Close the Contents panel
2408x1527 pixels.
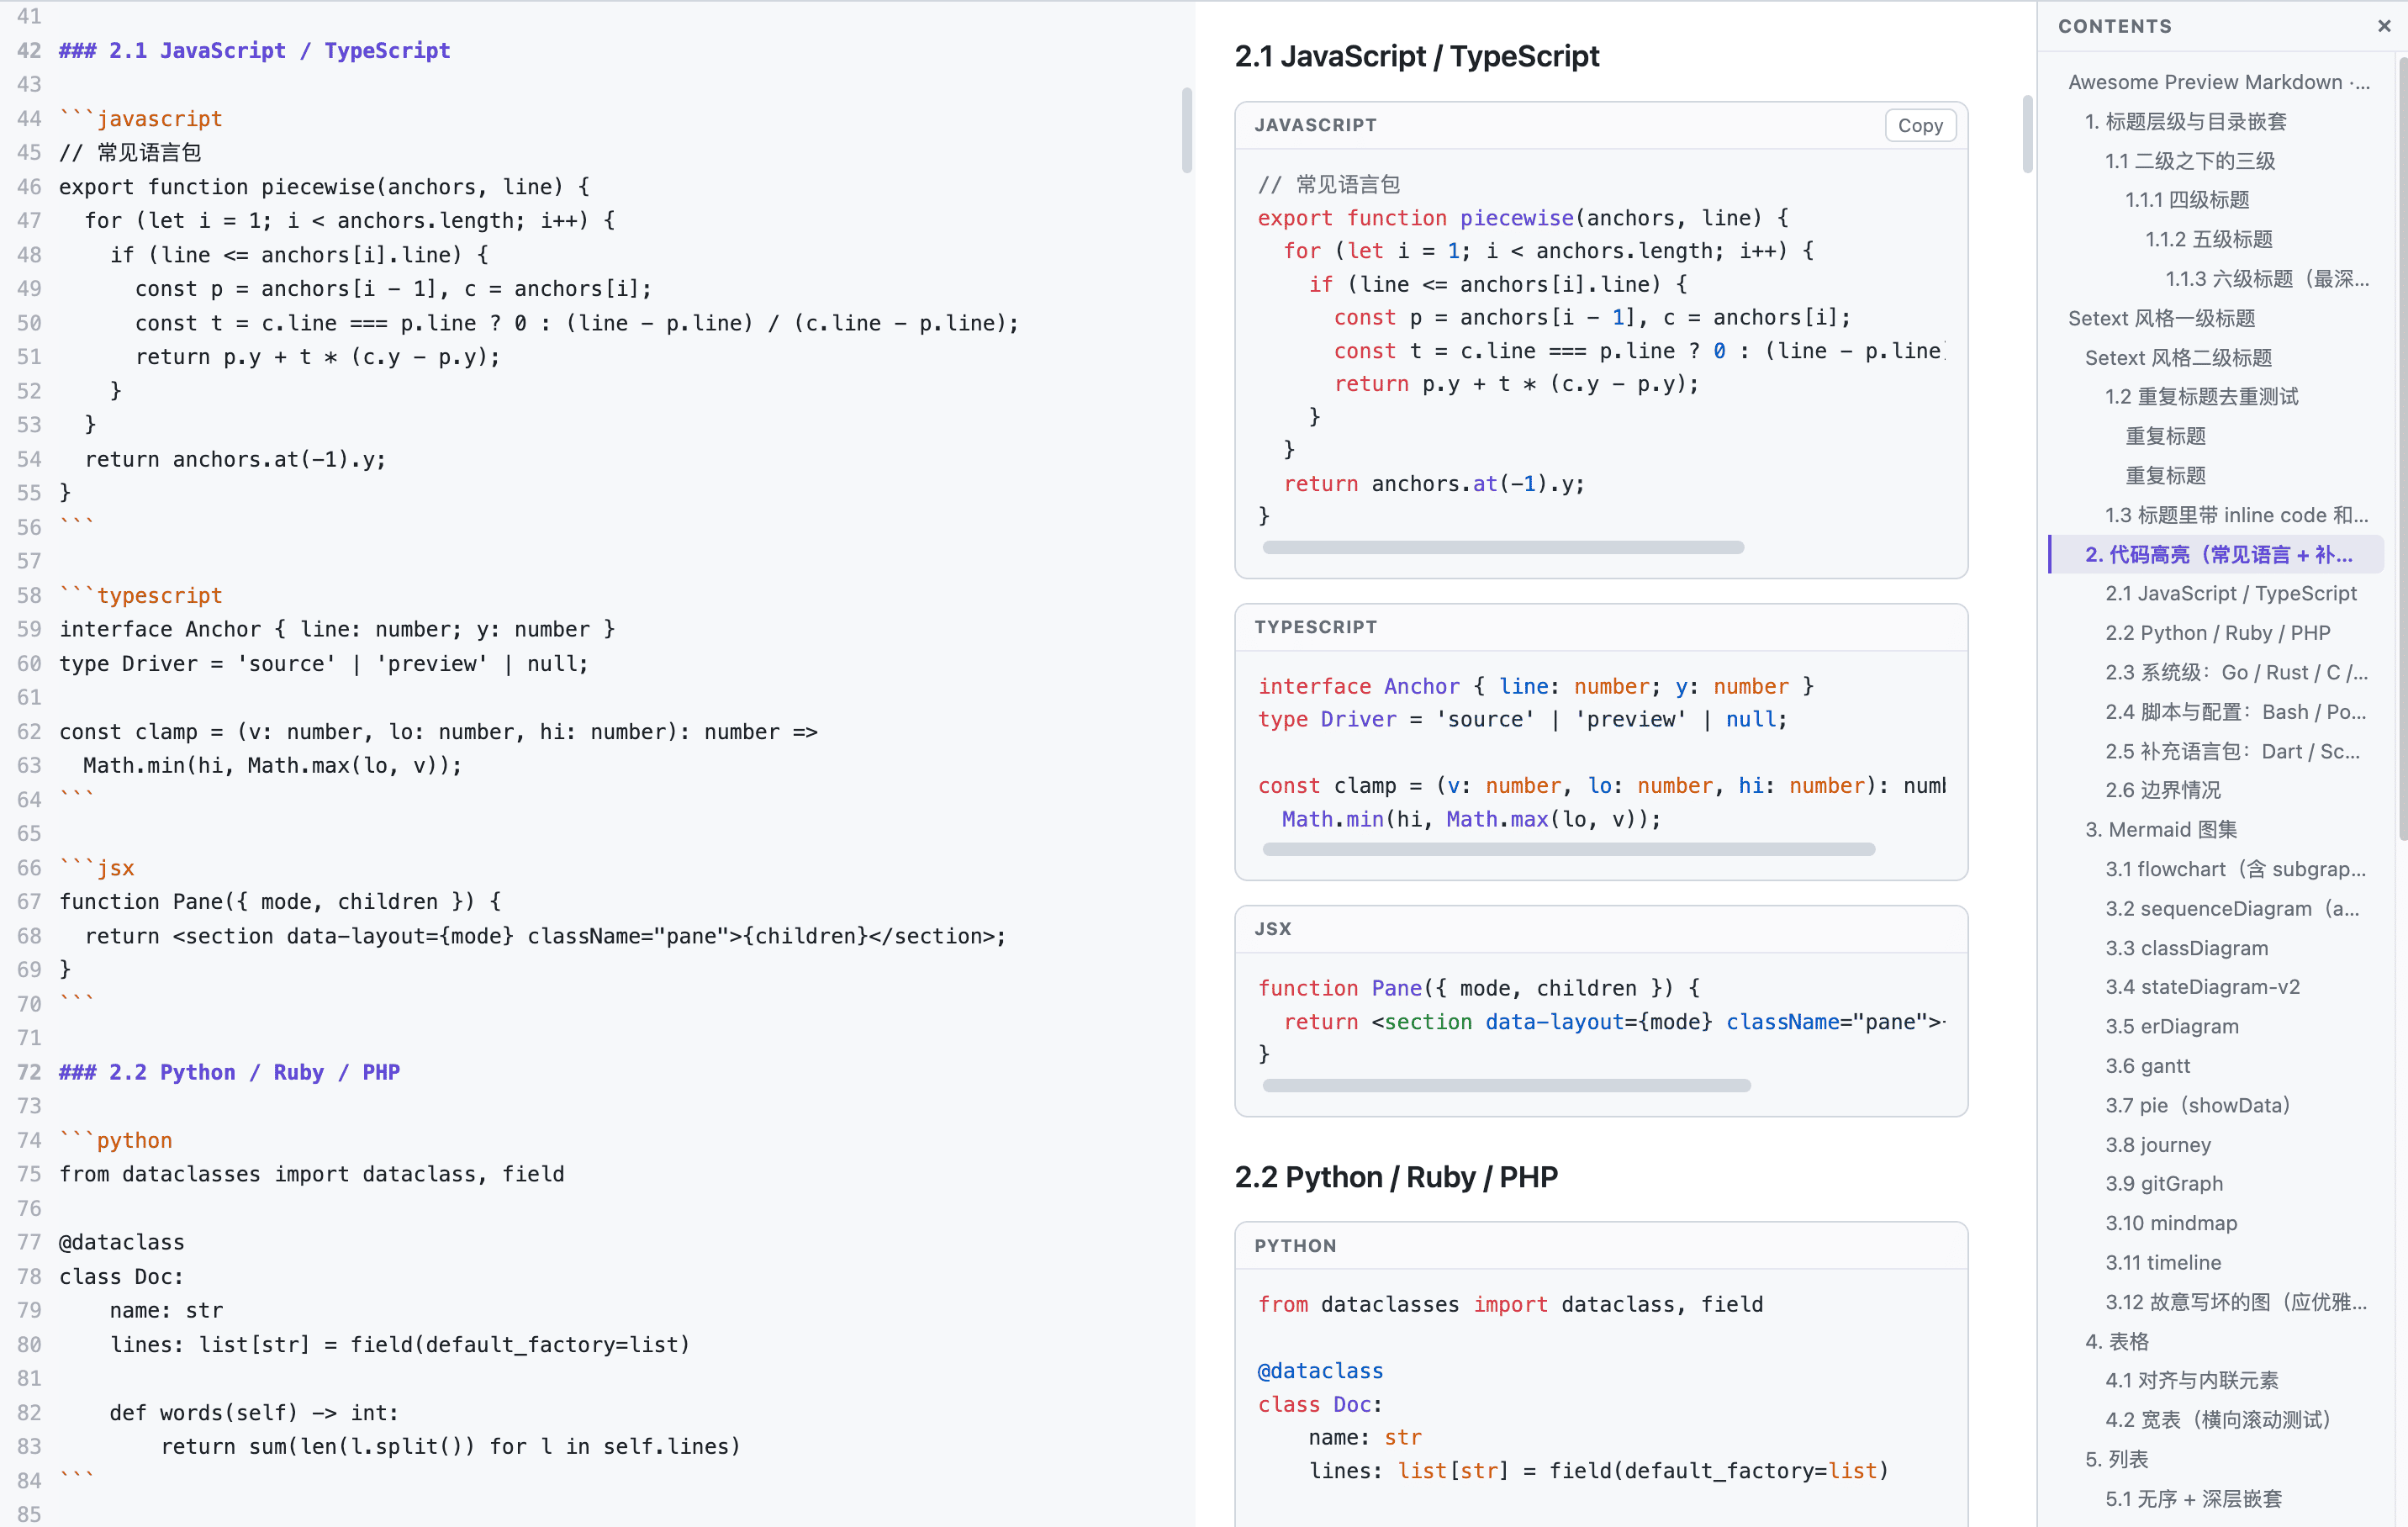[x=2384, y=26]
